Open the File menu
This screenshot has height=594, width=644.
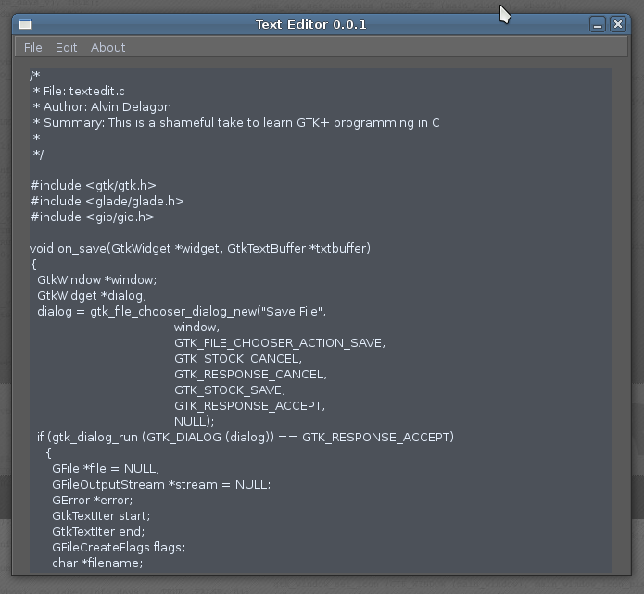pos(32,47)
